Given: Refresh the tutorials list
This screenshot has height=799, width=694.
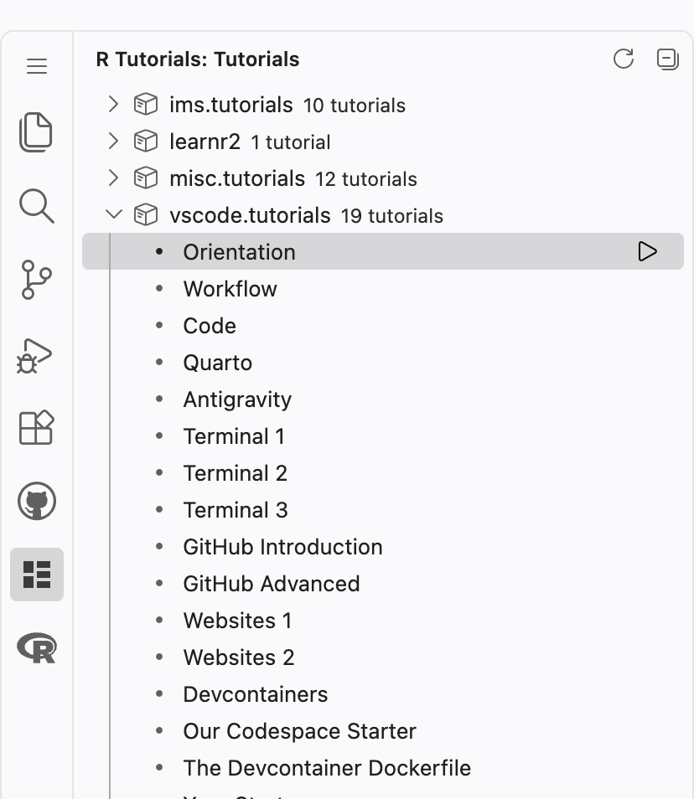Looking at the screenshot, I should coord(623,59).
